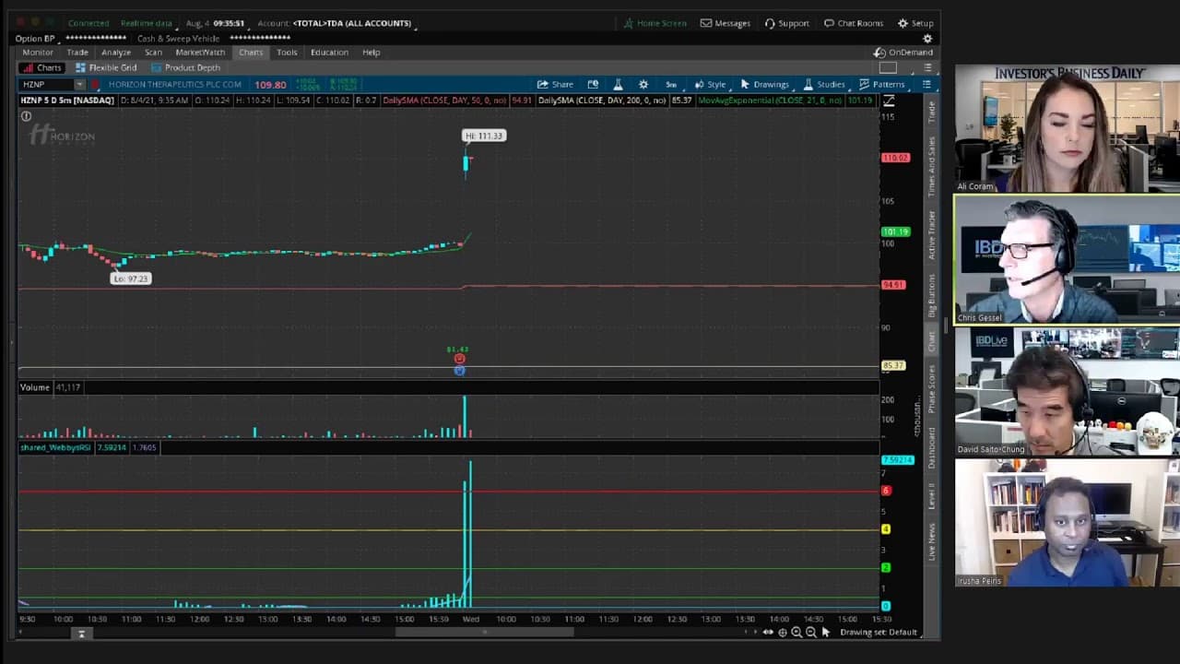Open the Scan tab
Viewport: 1180px width, 664px height.
pos(153,53)
